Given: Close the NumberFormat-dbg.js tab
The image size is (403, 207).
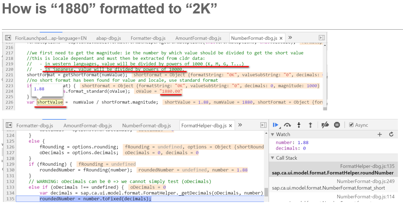Looking at the screenshot, I should [x=281, y=38].
